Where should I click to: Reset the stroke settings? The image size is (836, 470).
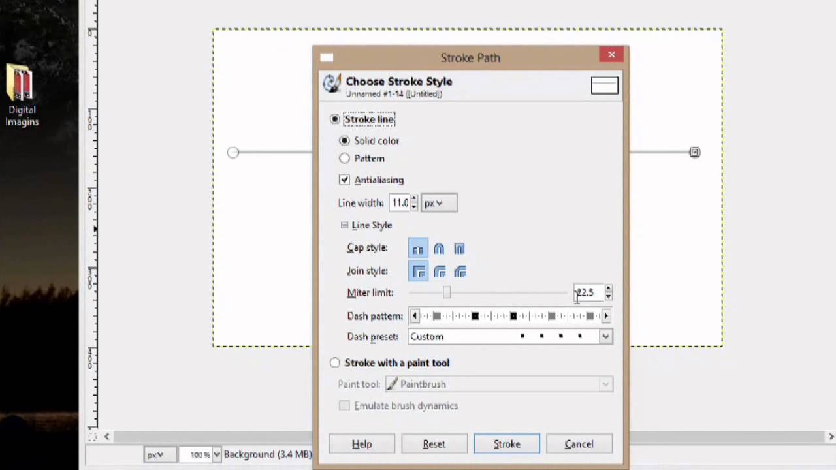click(x=434, y=444)
